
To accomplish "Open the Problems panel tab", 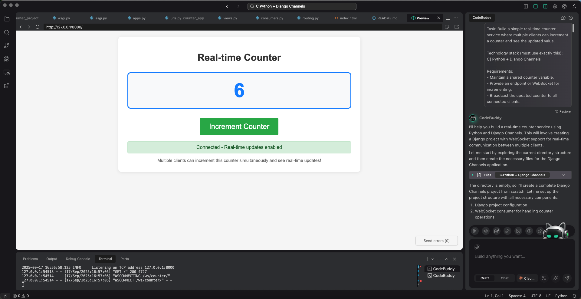I will pos(30,259).
